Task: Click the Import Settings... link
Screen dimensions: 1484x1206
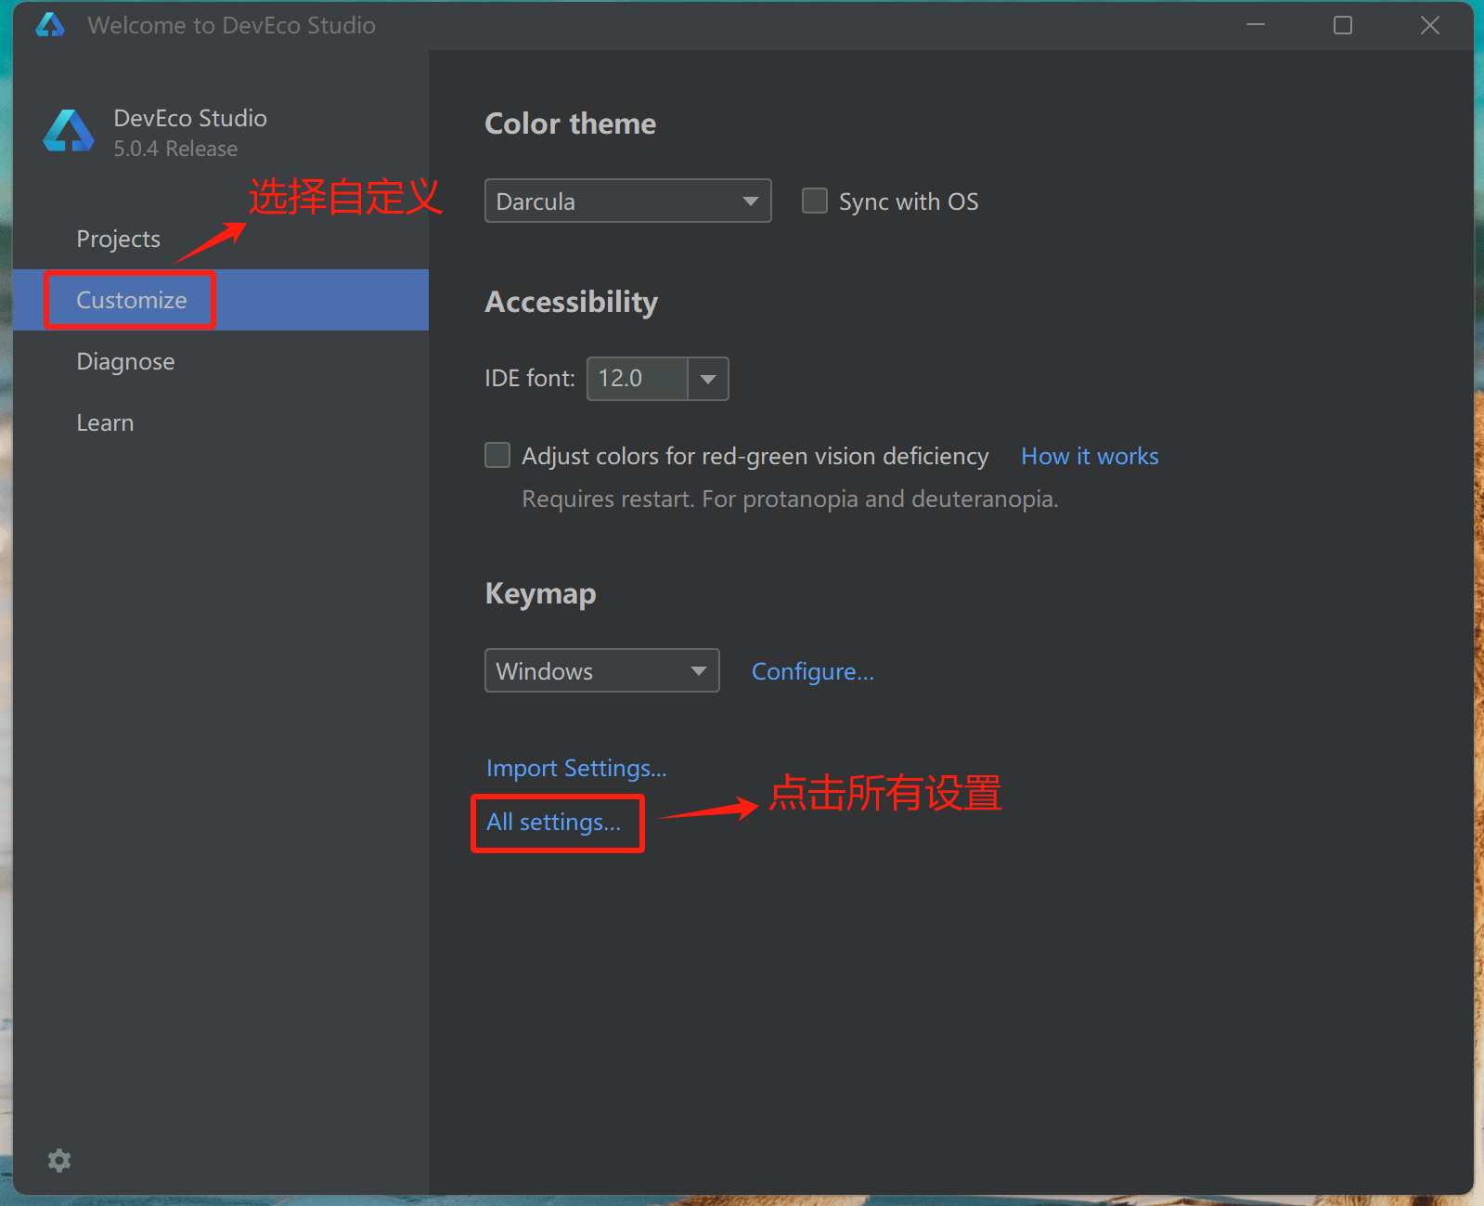Action: click(x=576, y=768)
